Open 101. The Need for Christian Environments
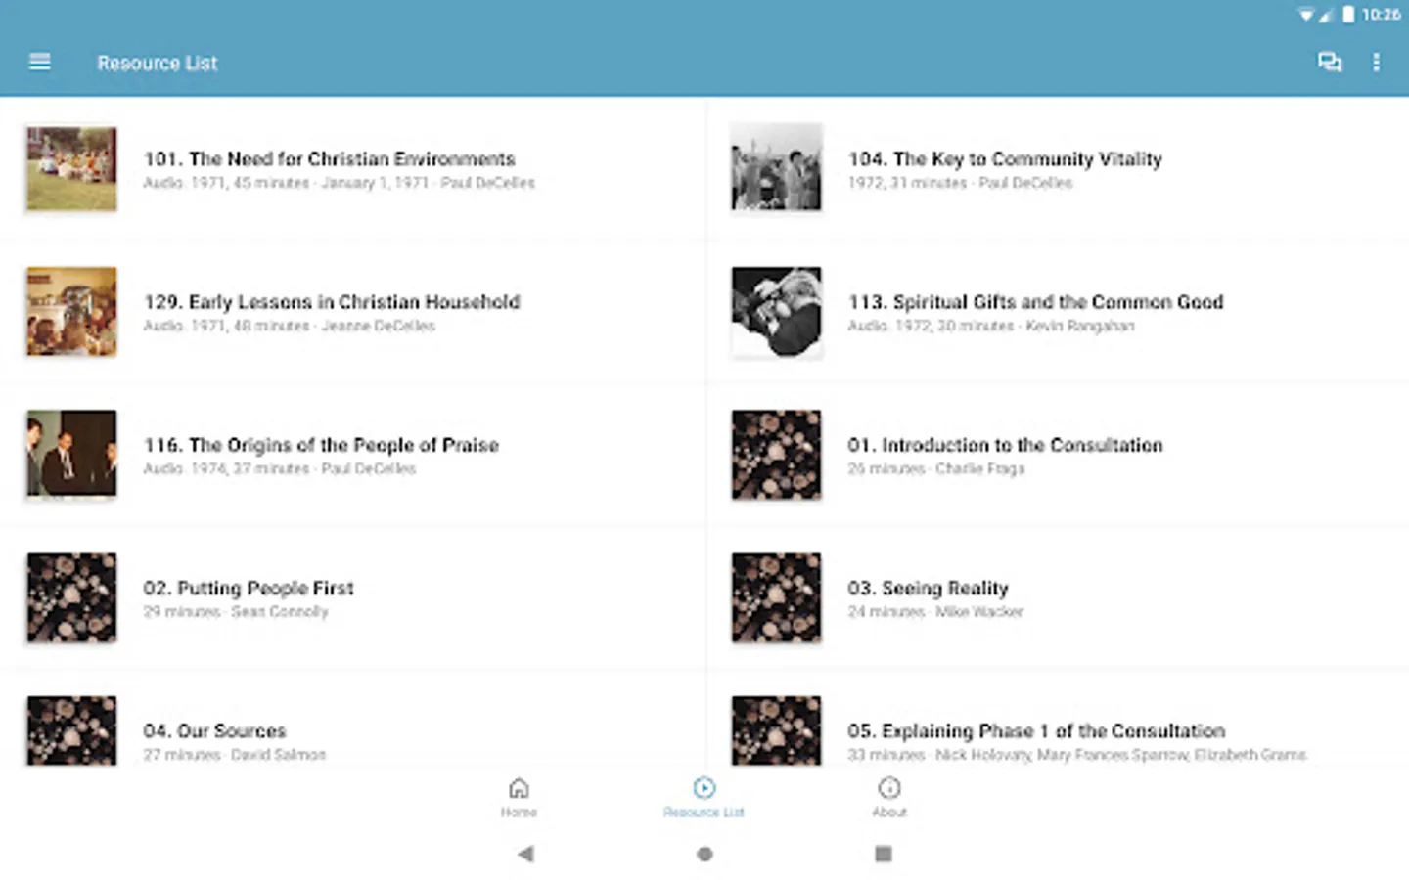The image size is (1409, 880). (329, 159)
